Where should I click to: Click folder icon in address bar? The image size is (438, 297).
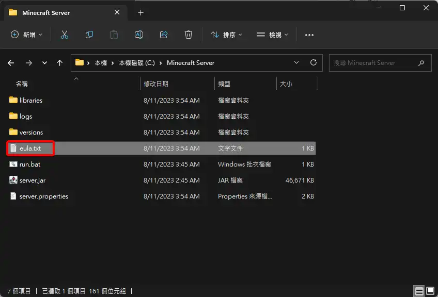pos(80,62)
